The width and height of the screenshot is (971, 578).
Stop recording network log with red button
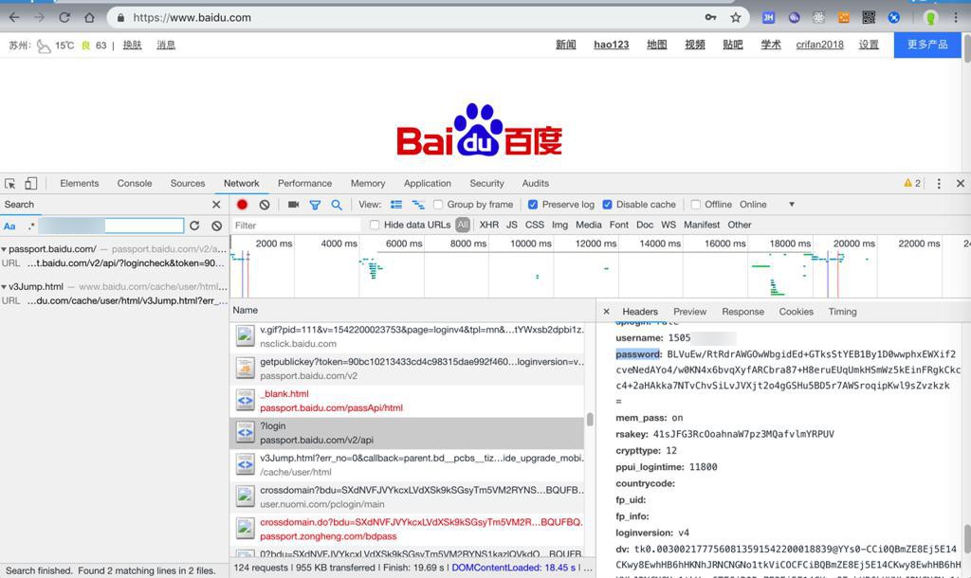[x=242, y=205]
